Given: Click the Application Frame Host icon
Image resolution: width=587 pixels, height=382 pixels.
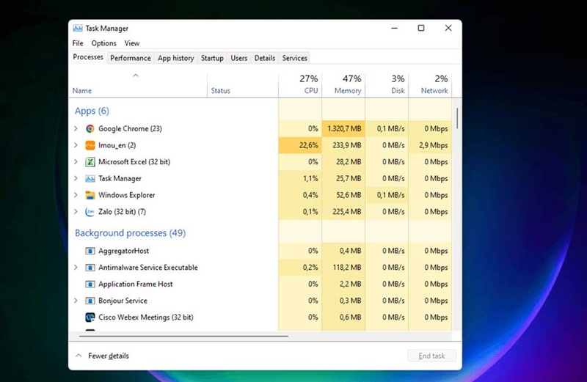Looking at the screenshot, I should click(90, 284).
